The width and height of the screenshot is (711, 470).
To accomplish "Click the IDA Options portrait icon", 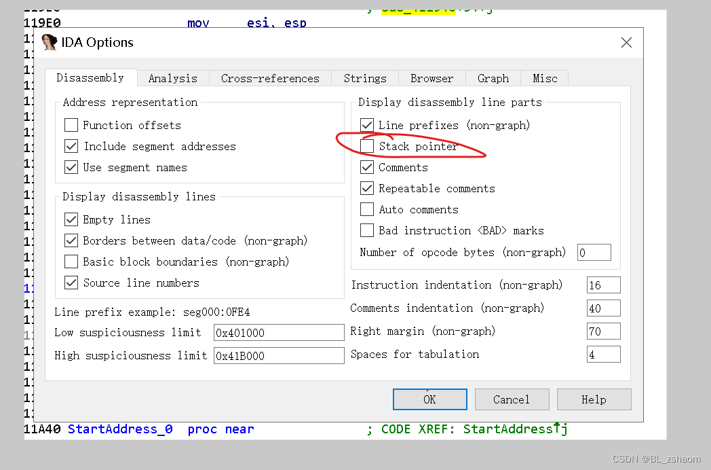I will click(49, 42).
